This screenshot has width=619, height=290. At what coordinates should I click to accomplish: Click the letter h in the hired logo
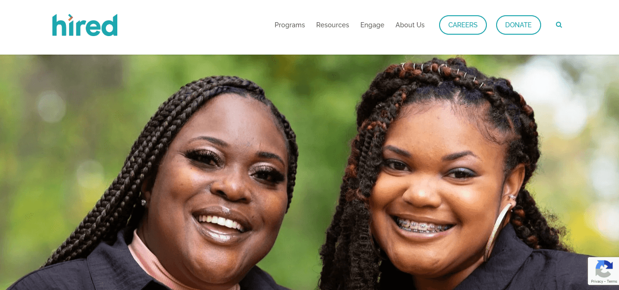point(59,25)
